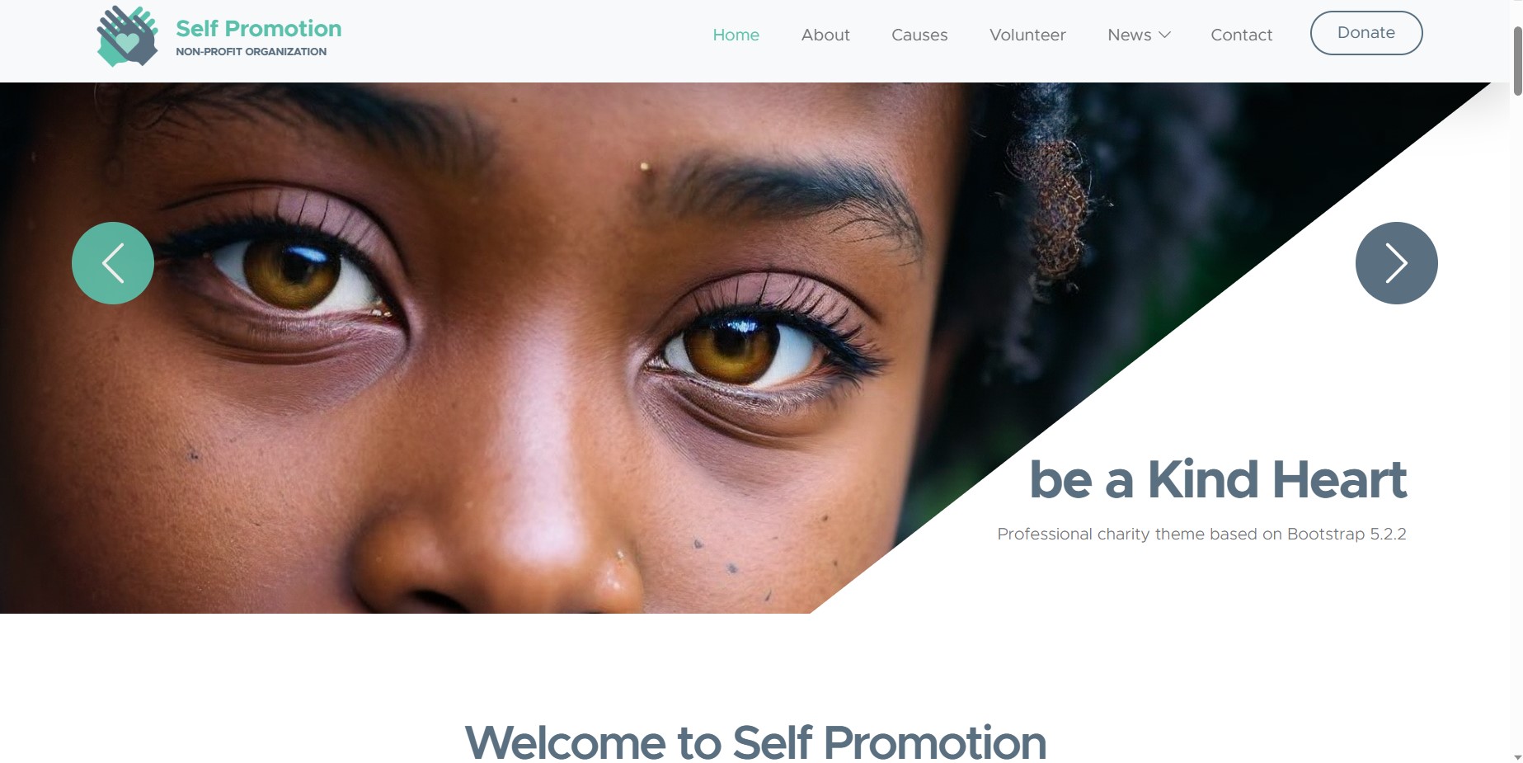Click the NON-PROFIT ORGANIZATION tagline
This screenshot has height=763, width=1523.
(251, 51)
